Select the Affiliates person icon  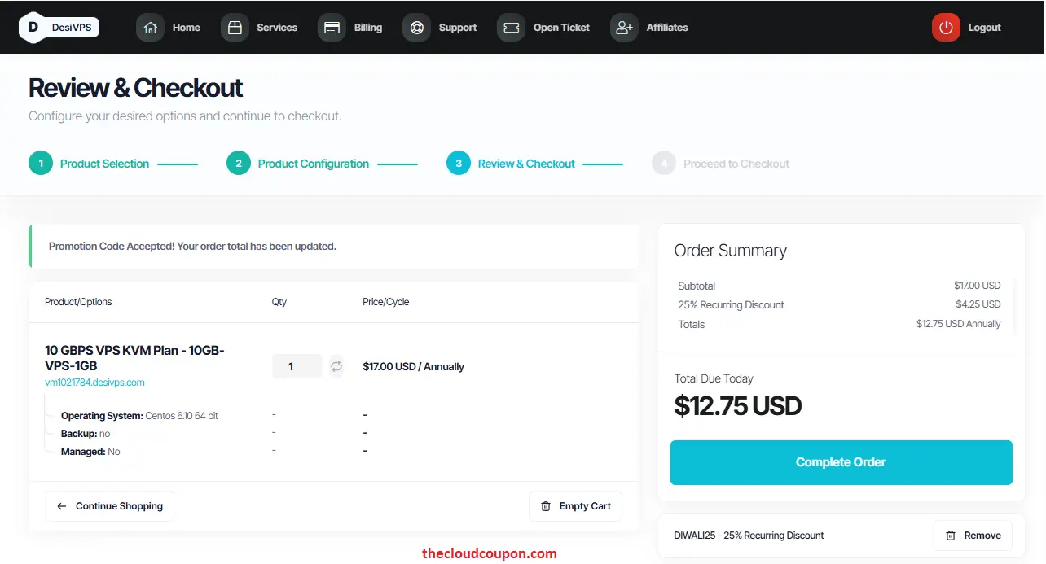624,27
